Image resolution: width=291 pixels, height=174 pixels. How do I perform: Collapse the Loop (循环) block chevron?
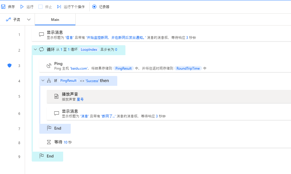click(36, 50)
